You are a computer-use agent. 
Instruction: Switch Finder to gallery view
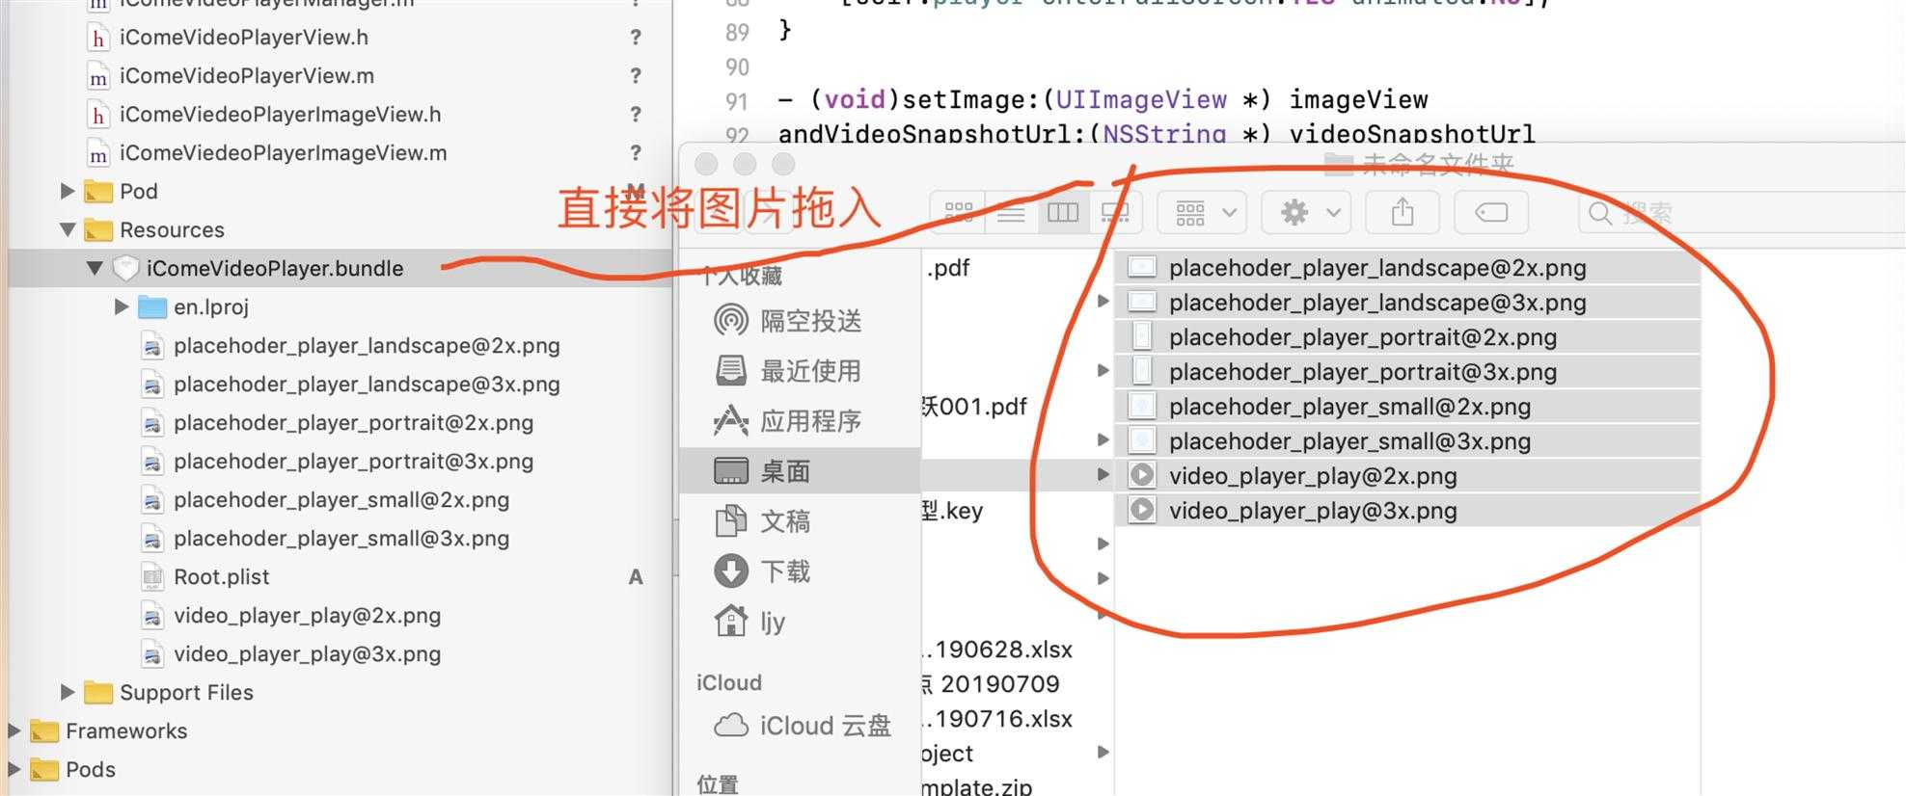click(x=1116, y=212)
